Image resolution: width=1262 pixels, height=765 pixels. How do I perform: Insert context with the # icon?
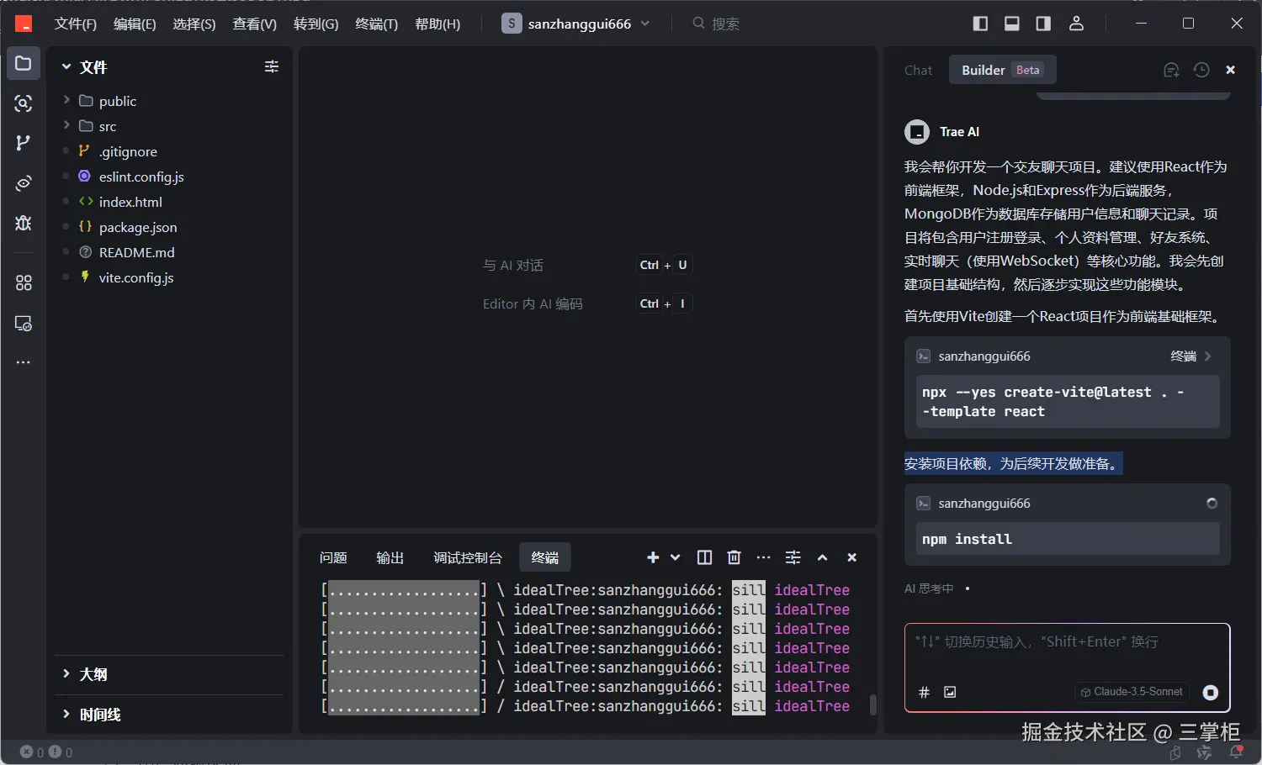point(924,692)
